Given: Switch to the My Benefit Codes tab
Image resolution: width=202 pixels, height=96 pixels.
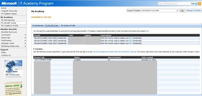Looking at the screenshot, I should coord(52,26).
